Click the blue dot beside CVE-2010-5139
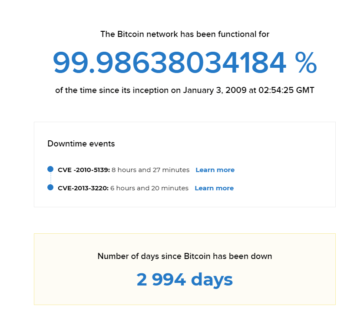 coord(50,169)
